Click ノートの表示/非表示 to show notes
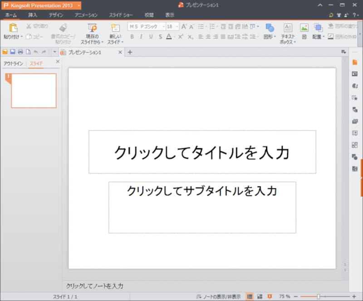 (222, 296)
